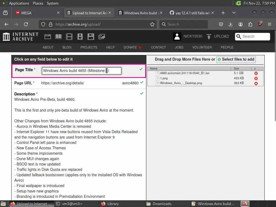Image resolution: width=276 pixels, height=207 pixels.
Task: Show site security padlock info
Action: point(51,24)
